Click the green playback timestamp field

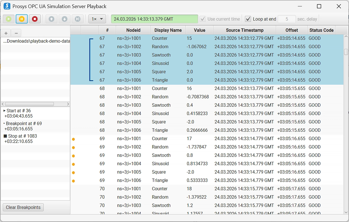point(154,19)
